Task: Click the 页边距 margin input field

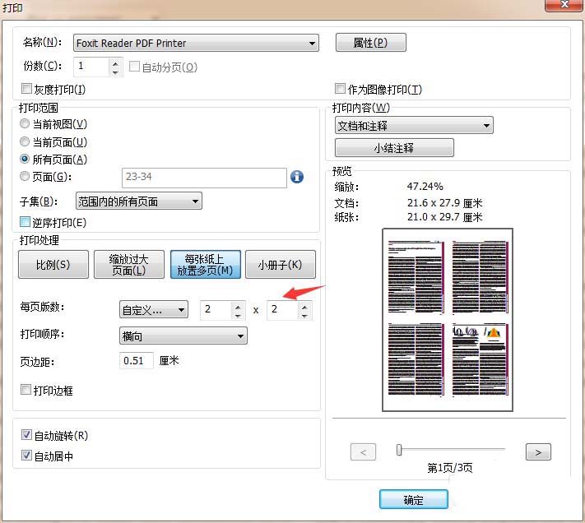Action: point(137,360)
